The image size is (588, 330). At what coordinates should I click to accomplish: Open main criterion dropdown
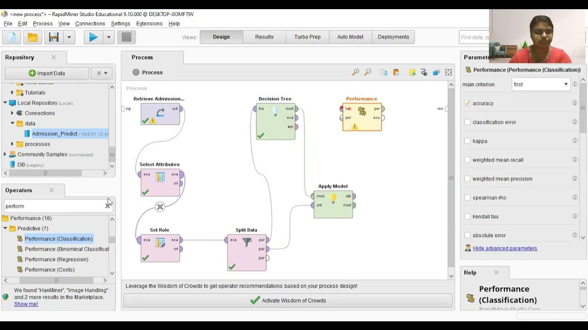pyautogui.click(x=541, y=84)
